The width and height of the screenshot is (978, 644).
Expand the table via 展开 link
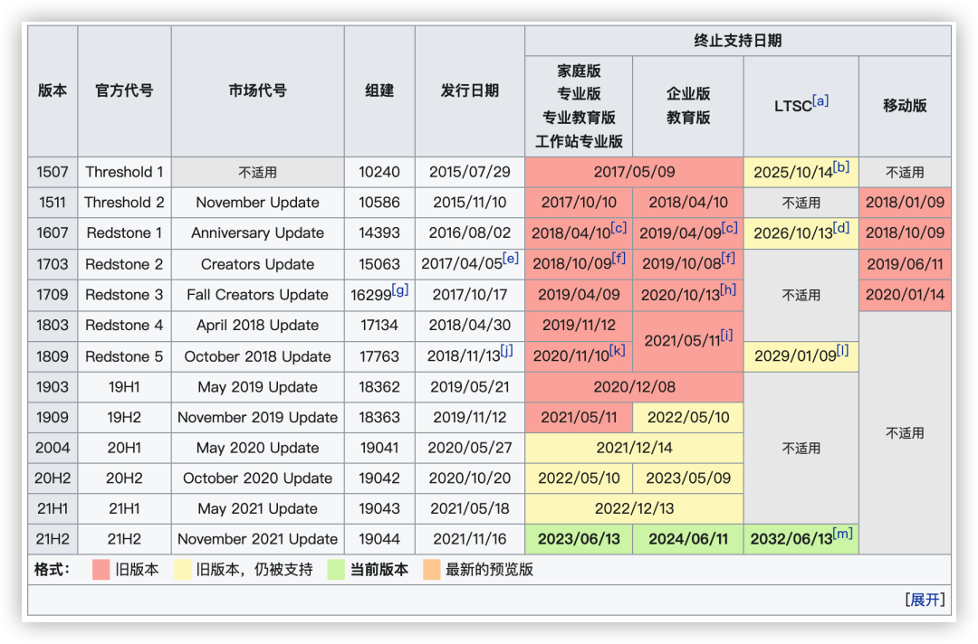(925, 600)
